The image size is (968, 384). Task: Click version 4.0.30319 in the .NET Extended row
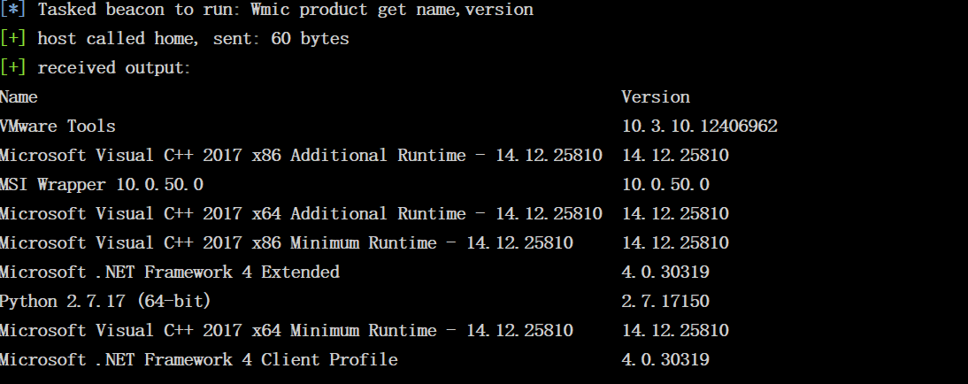(x=665, y=273)
